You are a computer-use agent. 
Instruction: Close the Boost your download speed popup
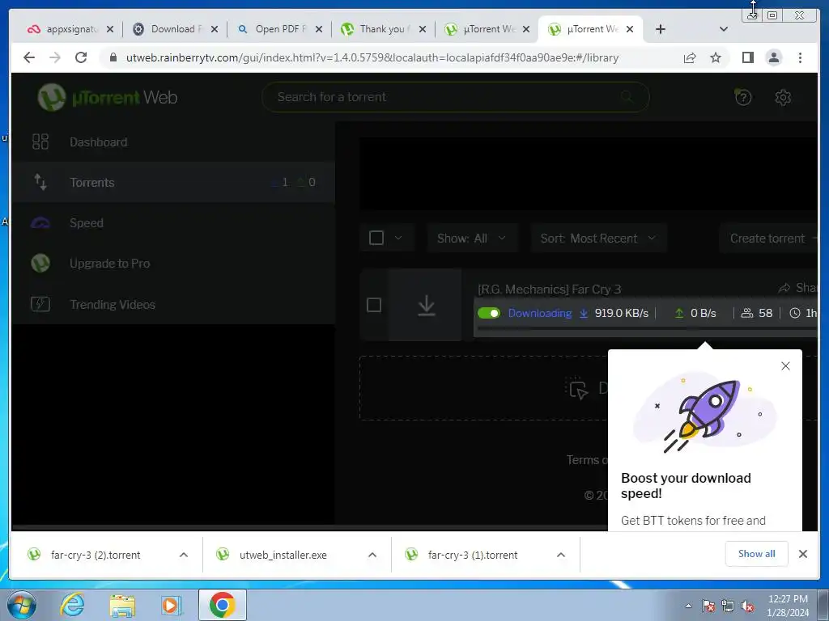(785, 366)
